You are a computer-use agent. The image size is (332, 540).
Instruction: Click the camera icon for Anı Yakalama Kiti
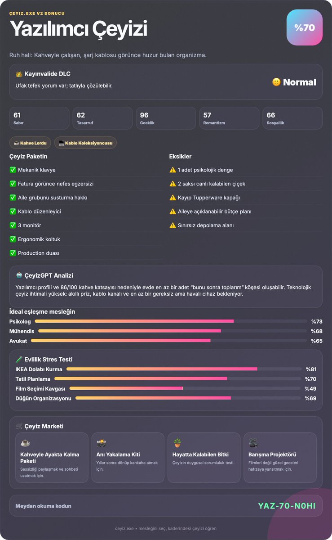click(101, 443)
